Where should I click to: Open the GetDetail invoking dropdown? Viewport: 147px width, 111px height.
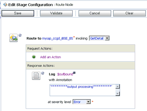click(x=99, y=38)
